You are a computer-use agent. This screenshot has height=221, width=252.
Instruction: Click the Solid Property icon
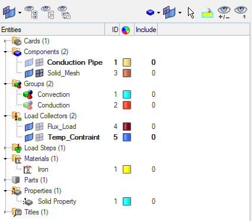pos(28,201)
